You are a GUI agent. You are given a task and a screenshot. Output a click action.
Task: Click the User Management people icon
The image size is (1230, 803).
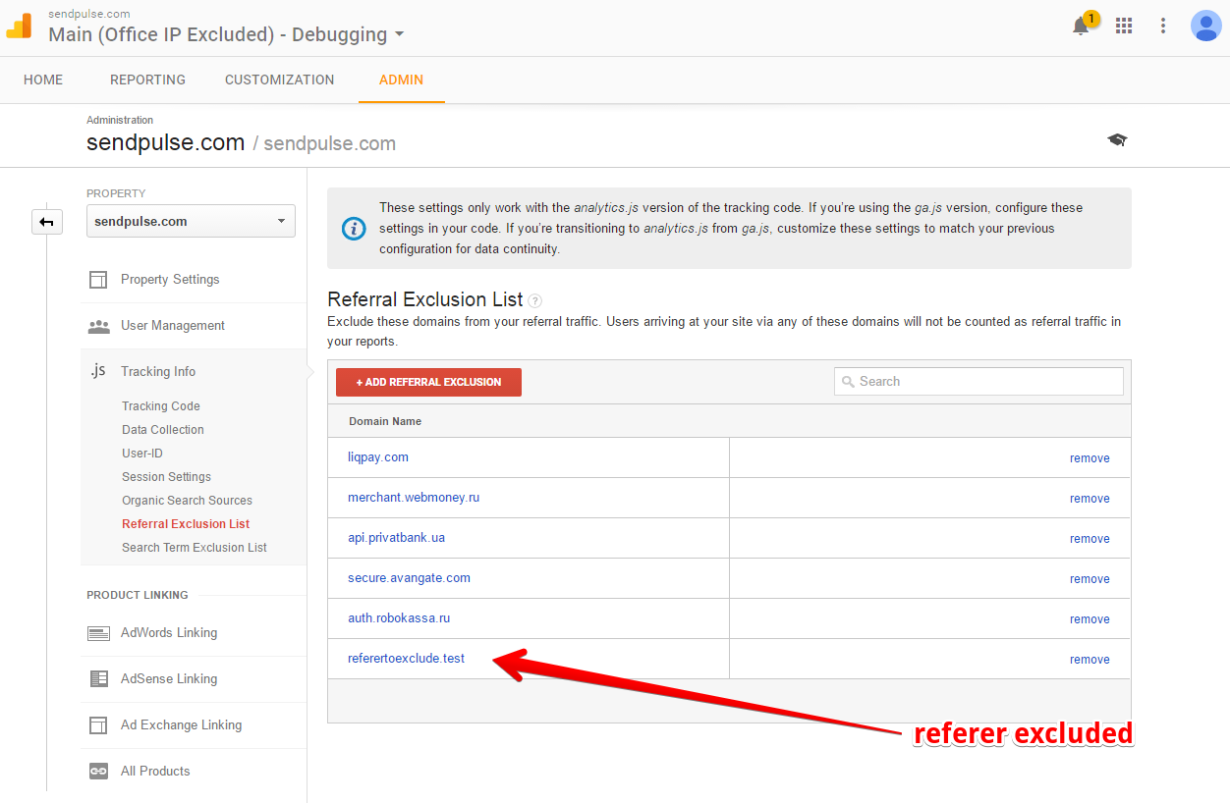[98, 326]
